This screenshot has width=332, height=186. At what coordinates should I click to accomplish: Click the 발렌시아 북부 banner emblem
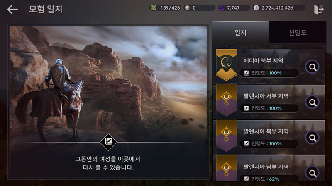(226, 136)
